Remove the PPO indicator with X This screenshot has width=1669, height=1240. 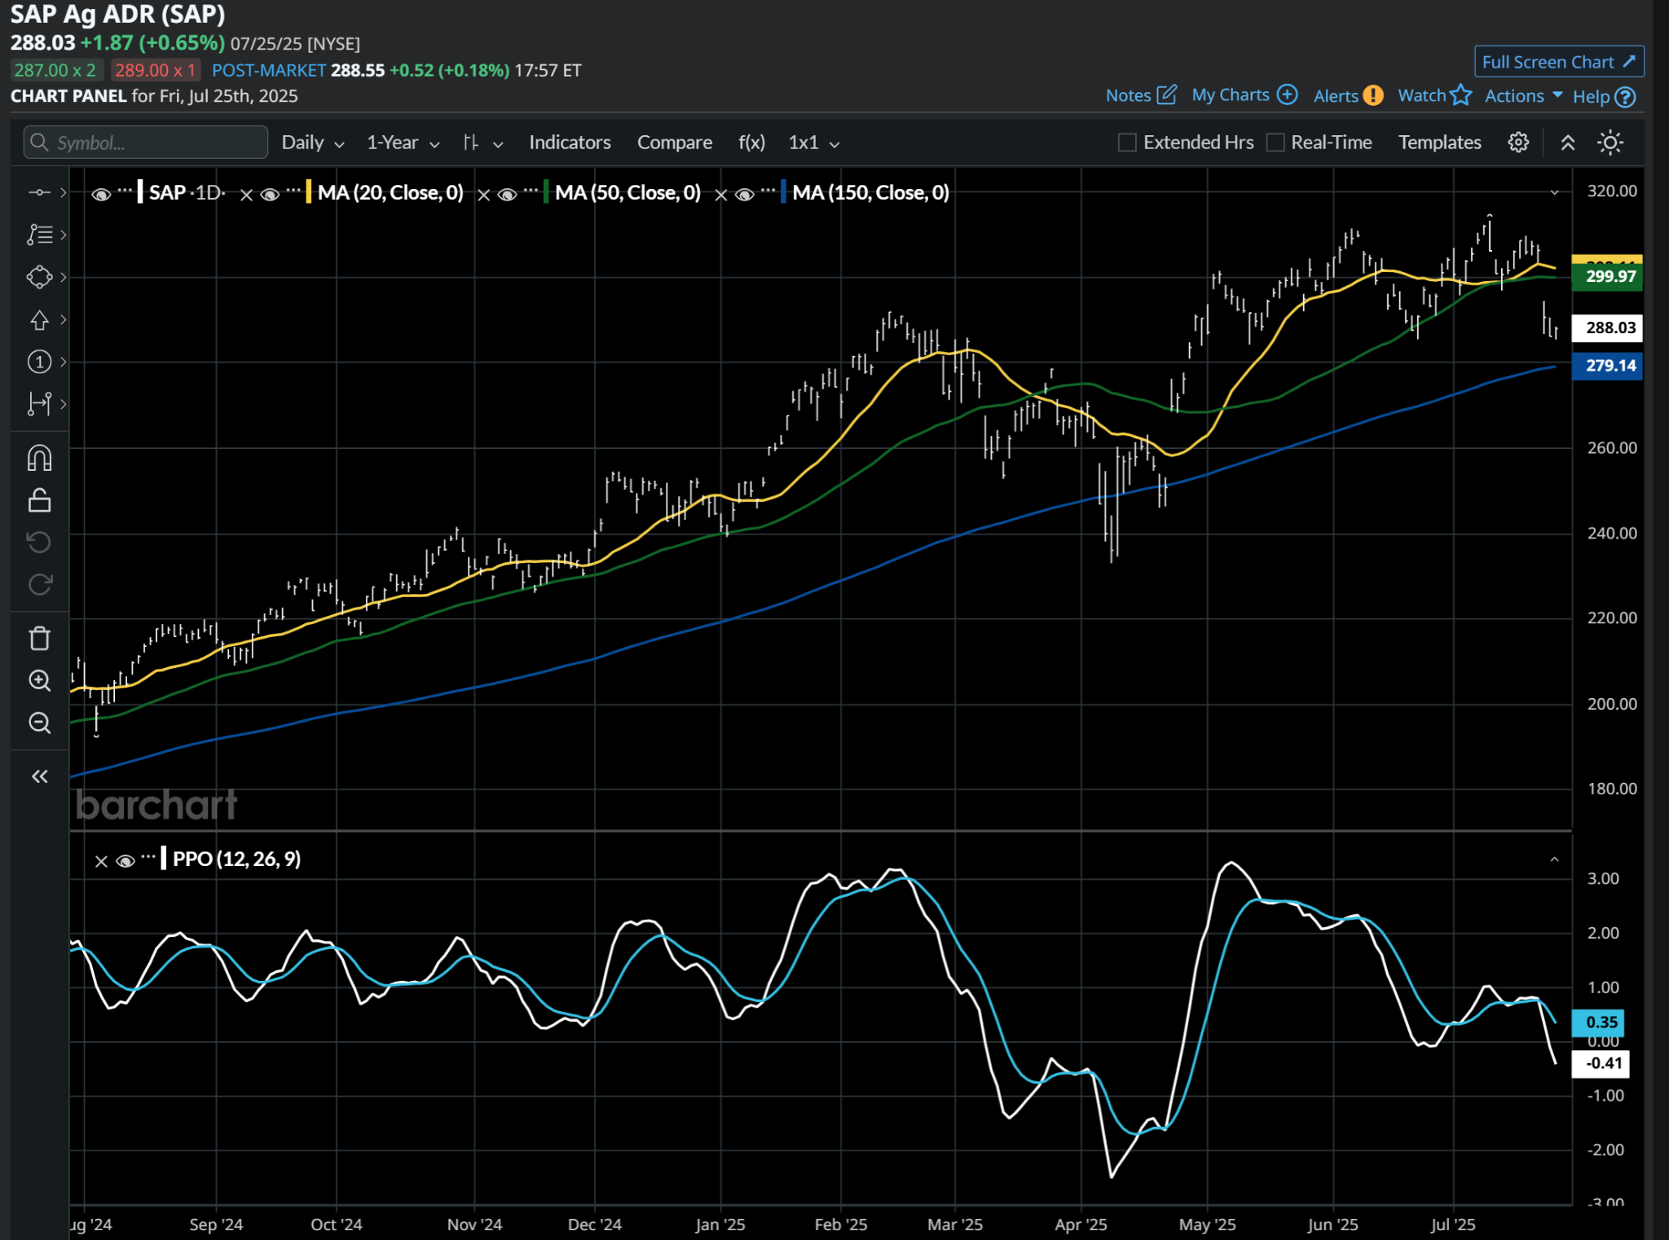click(101, 861)
